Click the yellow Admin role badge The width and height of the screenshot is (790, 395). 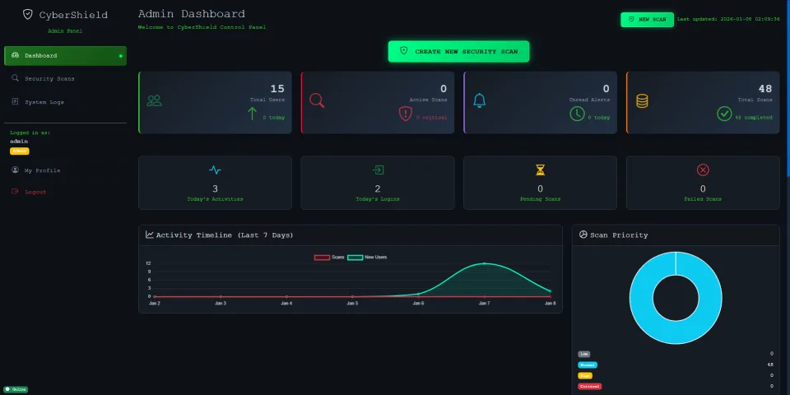tap(20, 151)
